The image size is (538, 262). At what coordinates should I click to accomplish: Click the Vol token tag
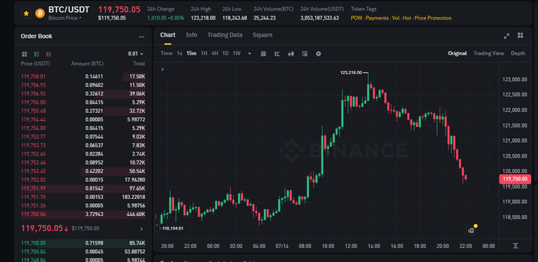coord(396,18)
